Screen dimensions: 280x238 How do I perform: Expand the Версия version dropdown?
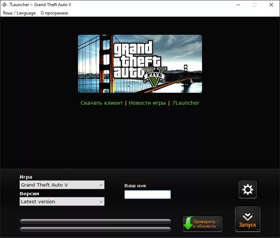click(62, 201)
